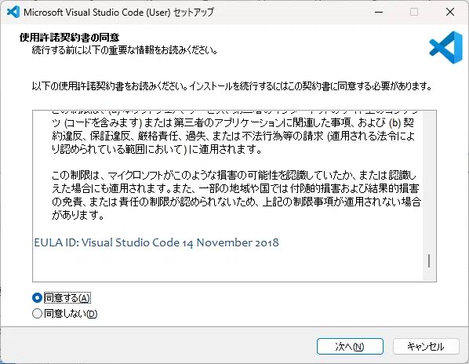This screenshot has width=469, height=364.
Task: Click the 使用許諾契約書の同意 heading
Action: click(x=69, y=38)
